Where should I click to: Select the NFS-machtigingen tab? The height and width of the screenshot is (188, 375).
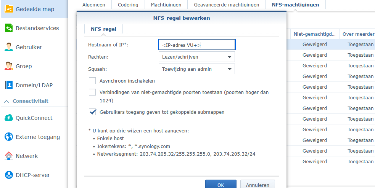(295, 5)
